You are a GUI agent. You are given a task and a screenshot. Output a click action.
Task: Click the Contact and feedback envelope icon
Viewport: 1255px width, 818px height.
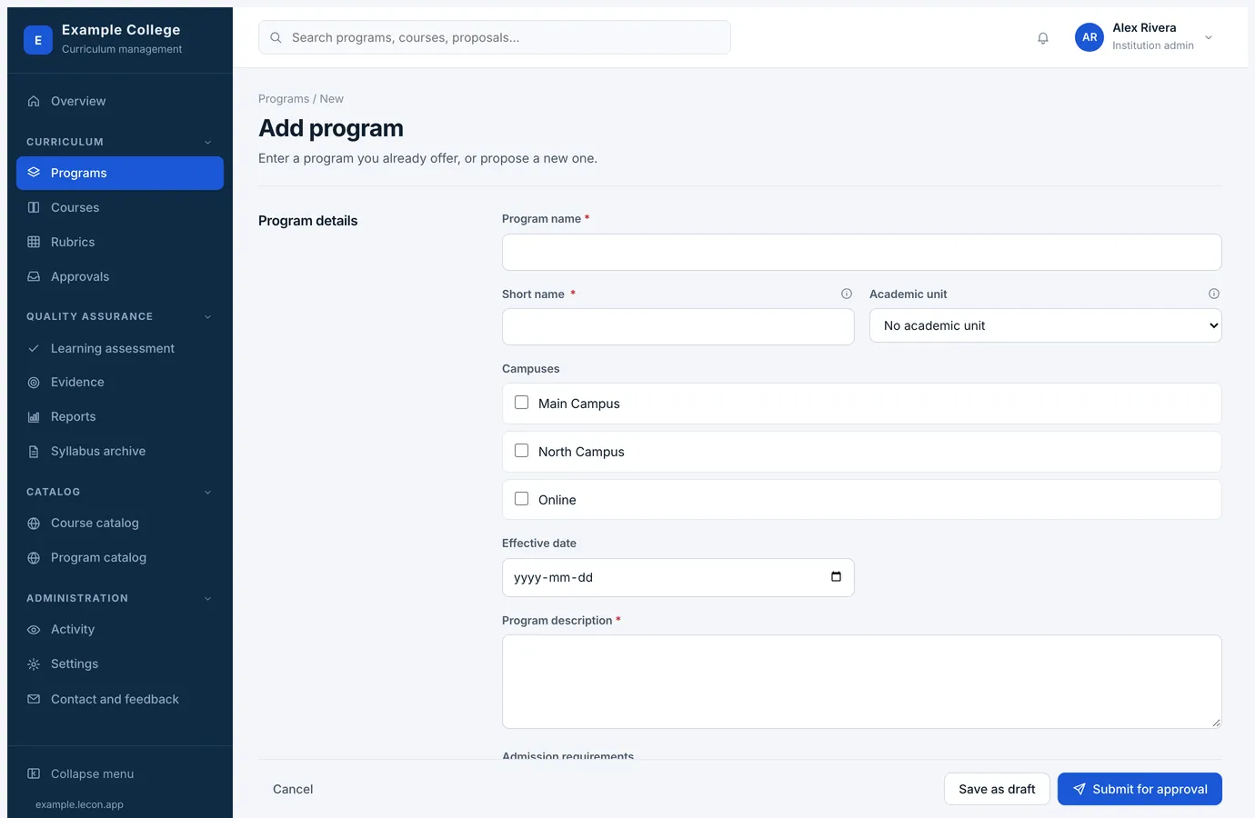pos(34,699)
